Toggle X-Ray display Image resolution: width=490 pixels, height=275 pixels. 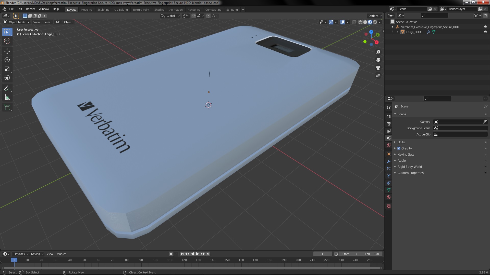click(354, 22)
